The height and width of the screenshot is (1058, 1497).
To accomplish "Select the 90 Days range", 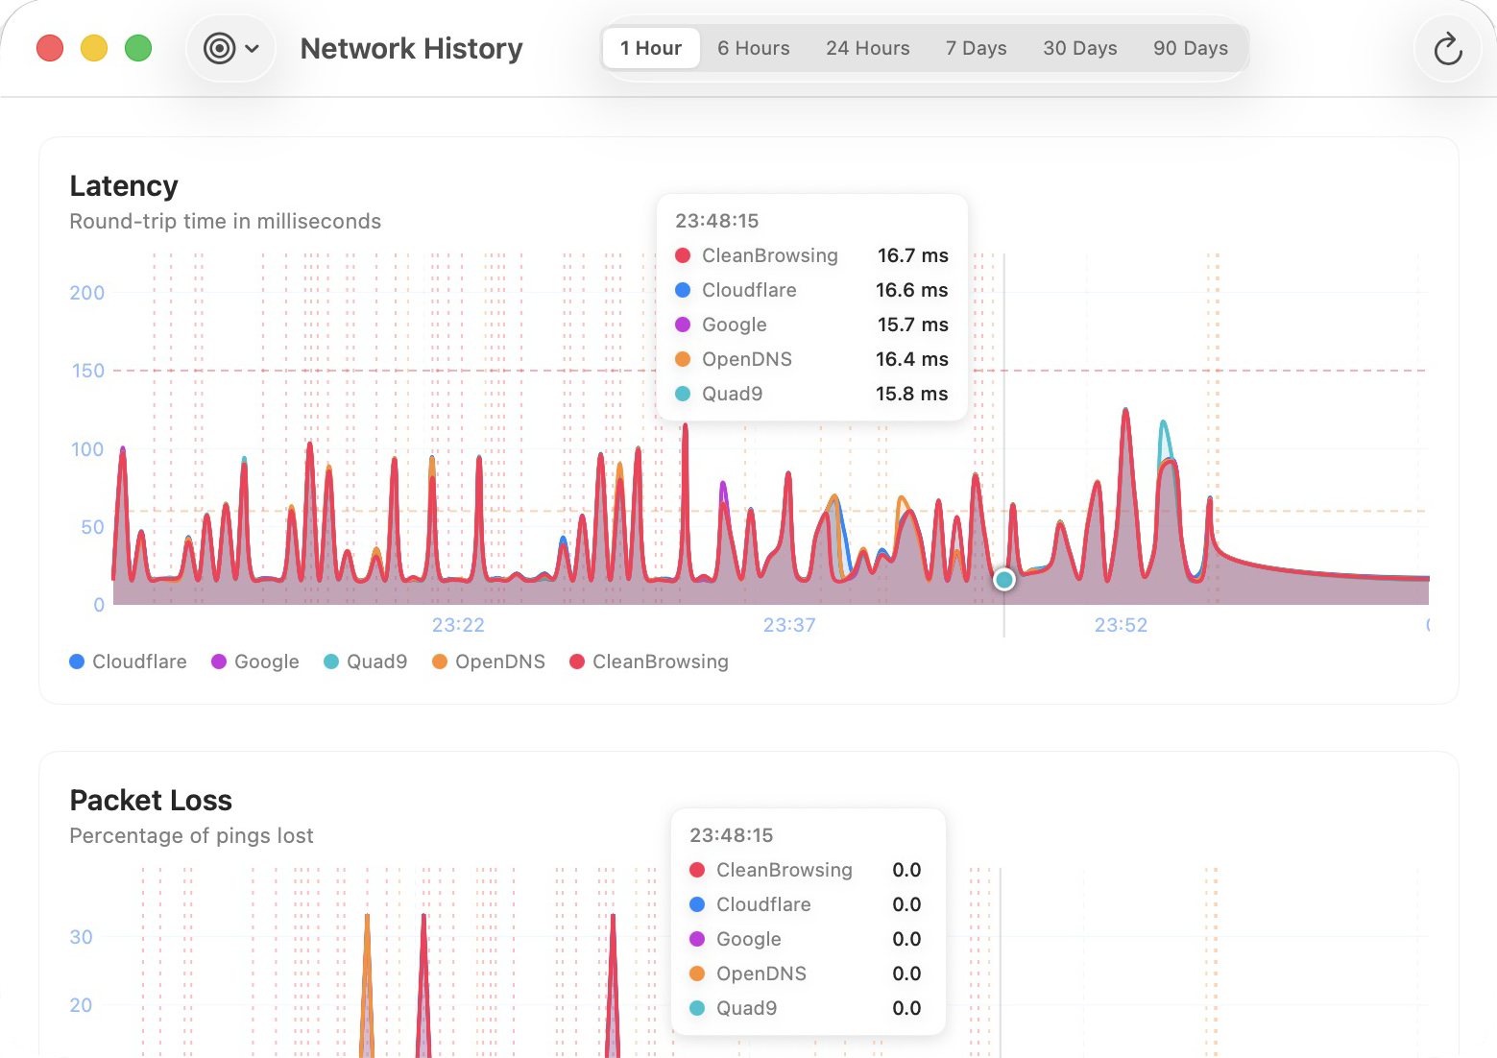I will 1191,48.
